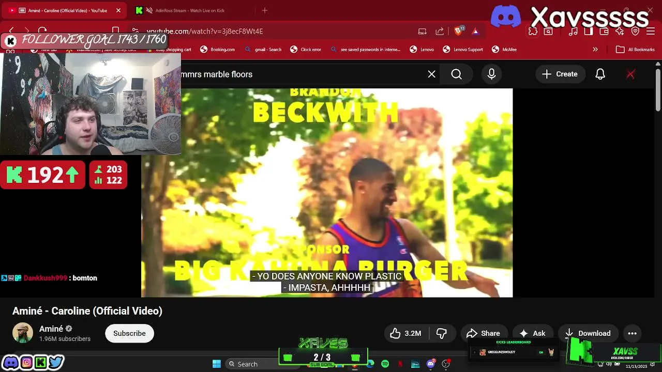Click the Caroline video player

click(327, 193)
